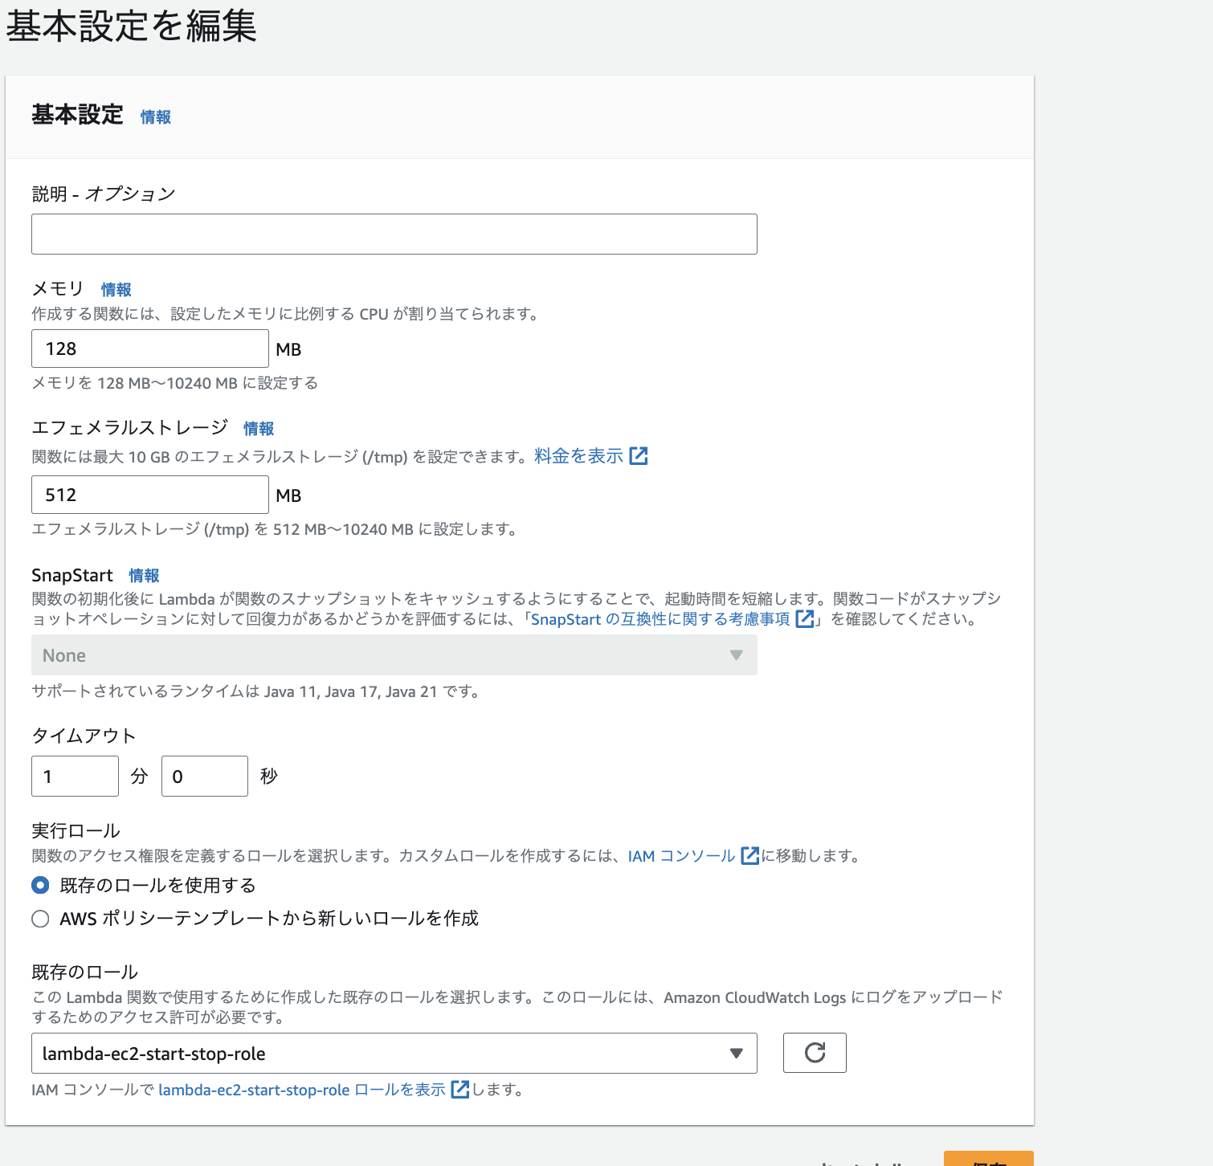Click external link icon beside IAM コンソール

(x=749, y=856)
